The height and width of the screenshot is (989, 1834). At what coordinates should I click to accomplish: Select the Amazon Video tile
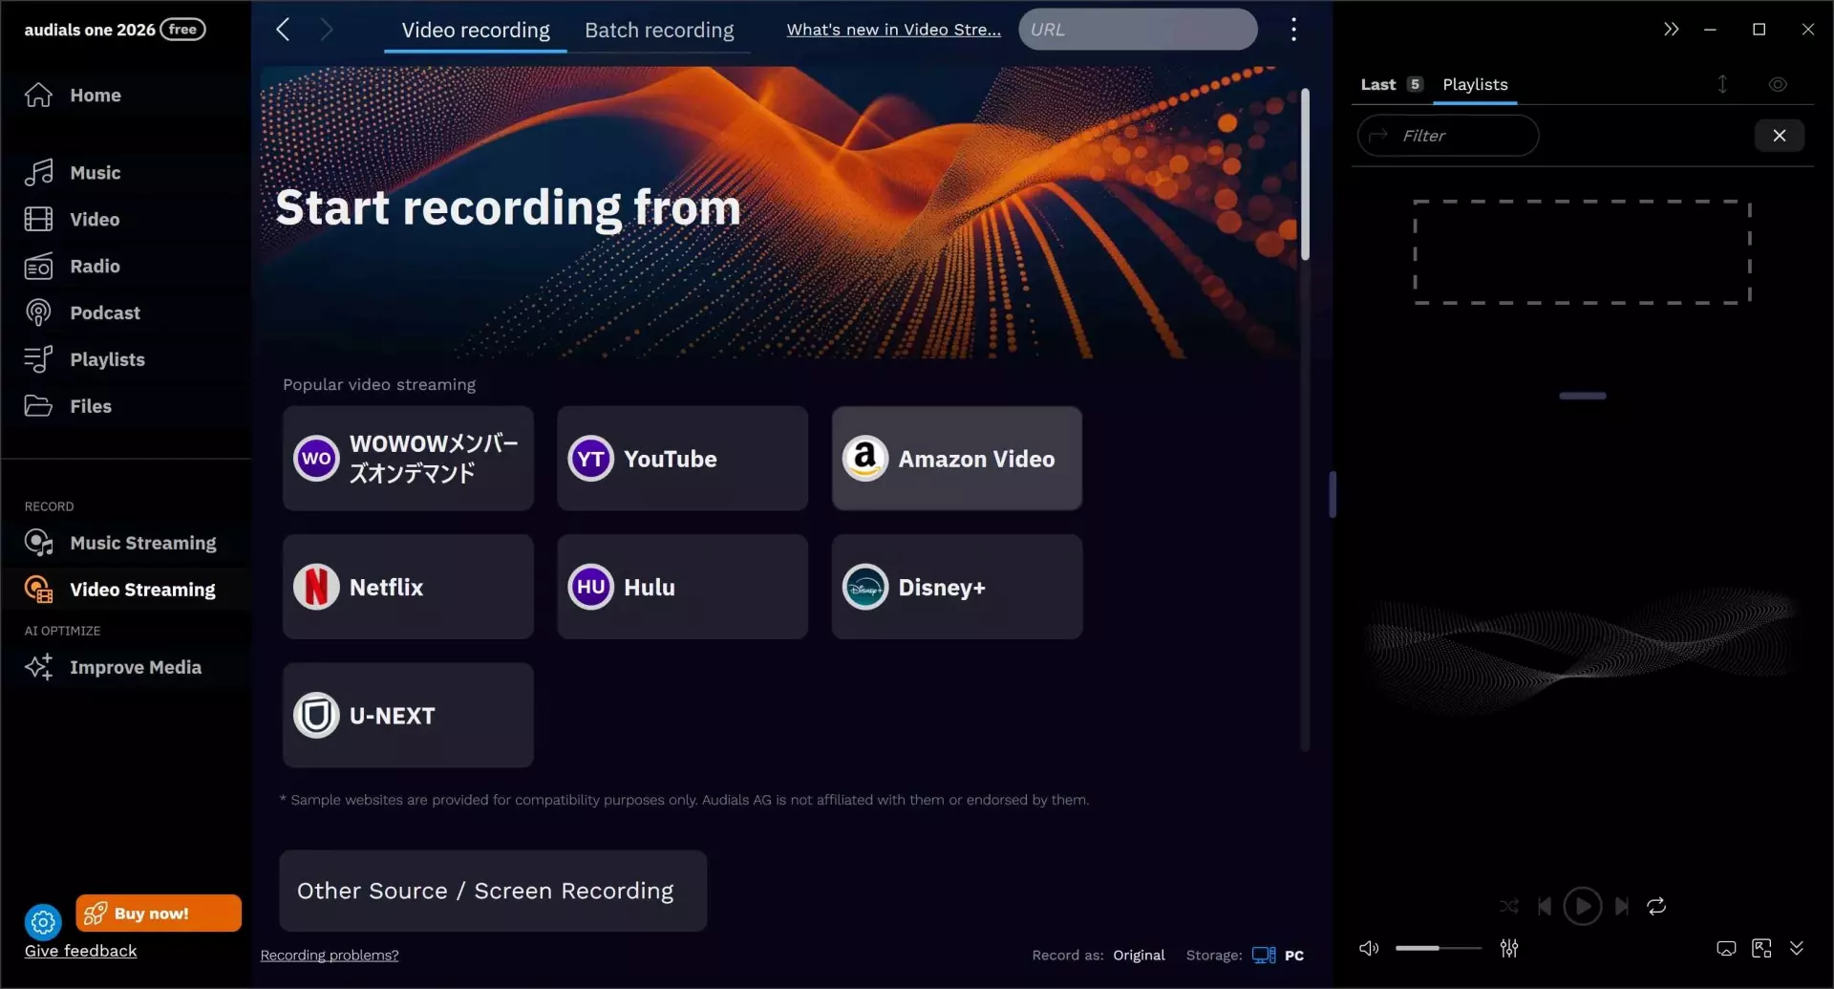pos(956,458)
